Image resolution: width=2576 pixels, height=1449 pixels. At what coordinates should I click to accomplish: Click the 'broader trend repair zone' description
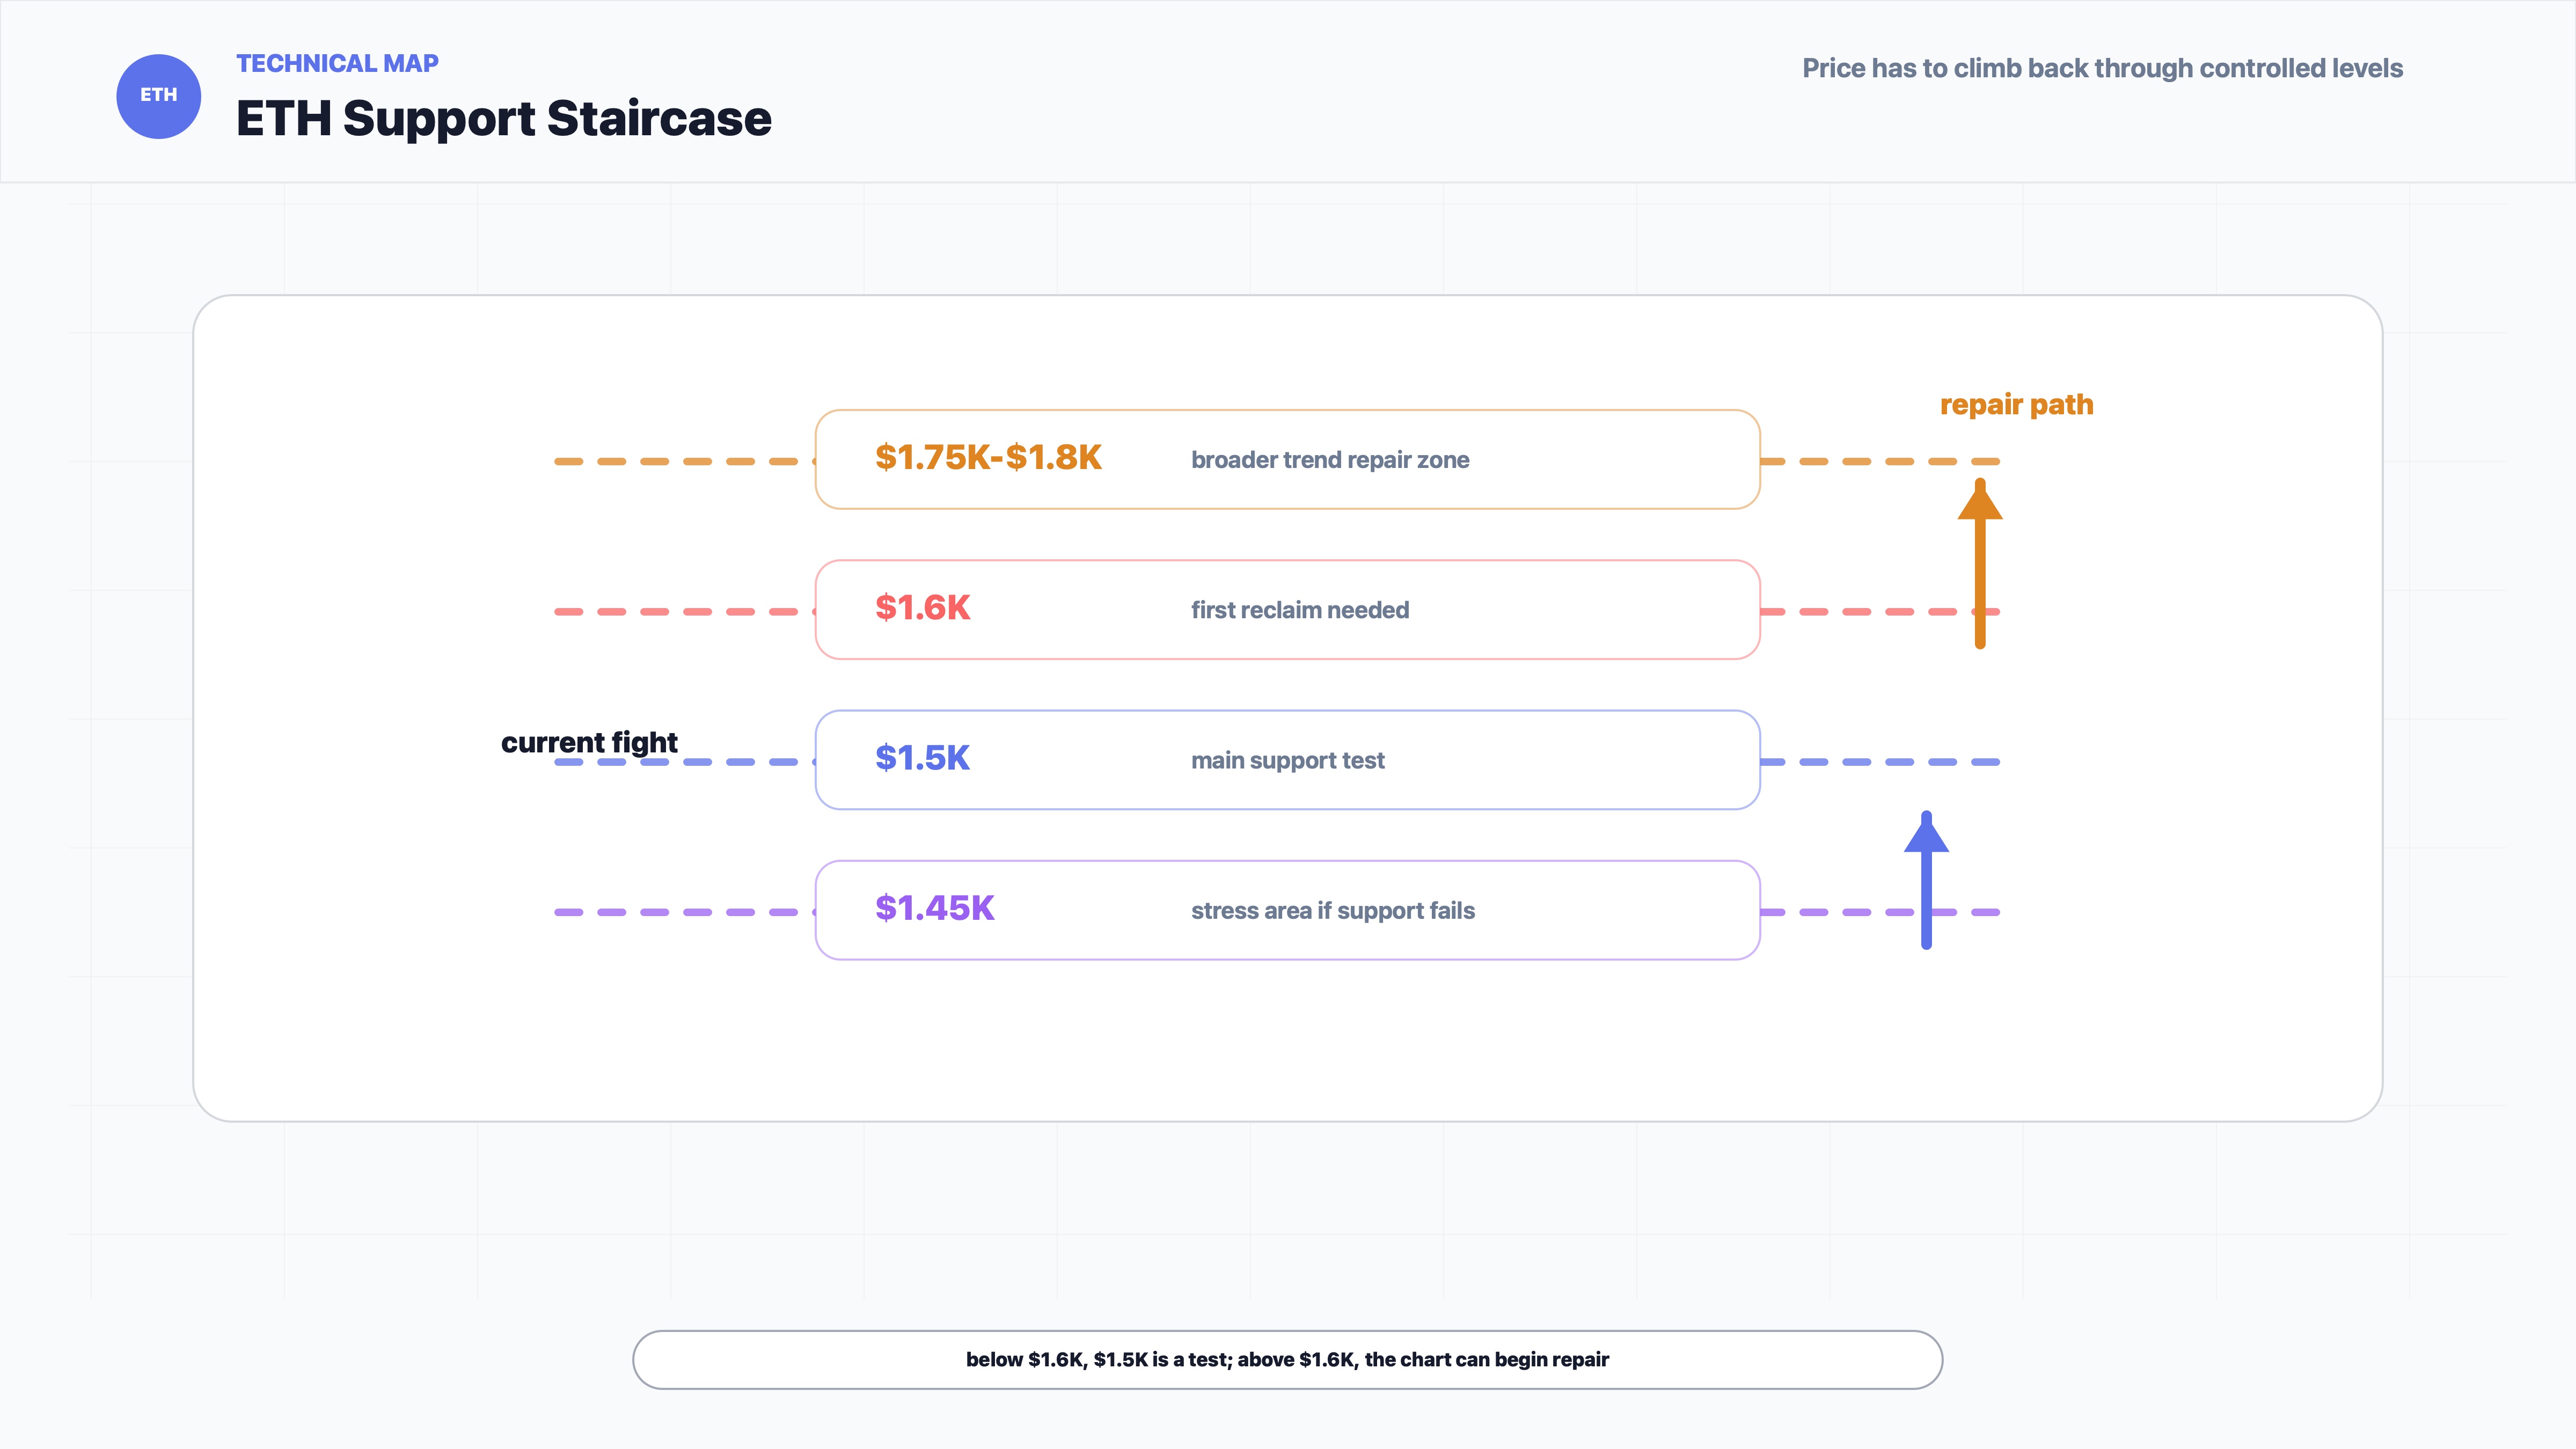coord(1330,460)
